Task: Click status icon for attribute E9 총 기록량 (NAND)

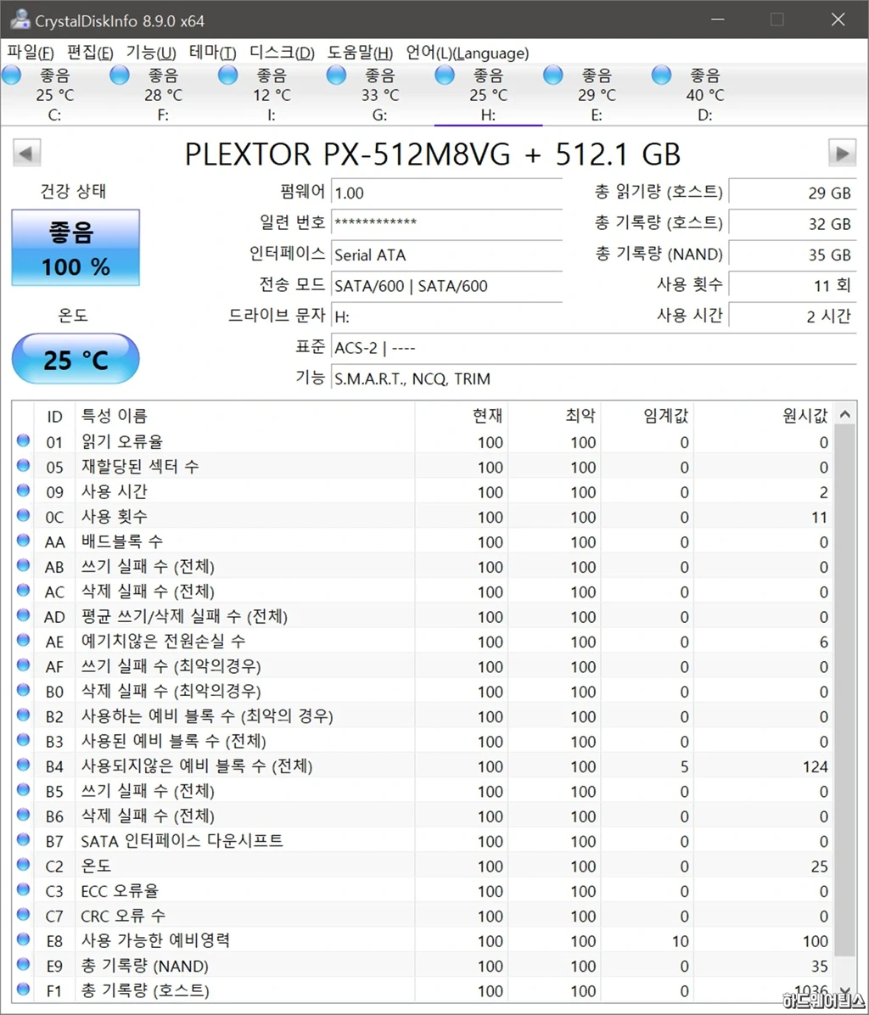Action: coord(23,965)
